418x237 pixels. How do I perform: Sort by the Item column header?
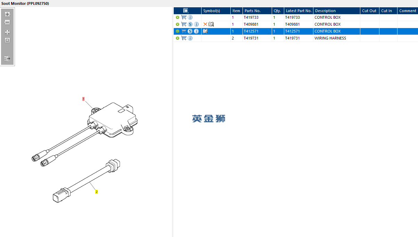click(236, 11)
